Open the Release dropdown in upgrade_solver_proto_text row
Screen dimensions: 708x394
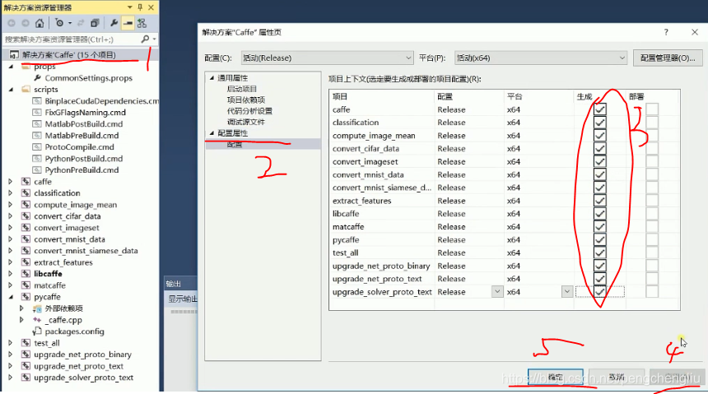(x=497, y=291)
